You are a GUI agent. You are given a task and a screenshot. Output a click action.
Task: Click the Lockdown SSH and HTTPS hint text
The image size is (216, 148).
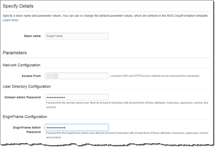tap(155, 76)
